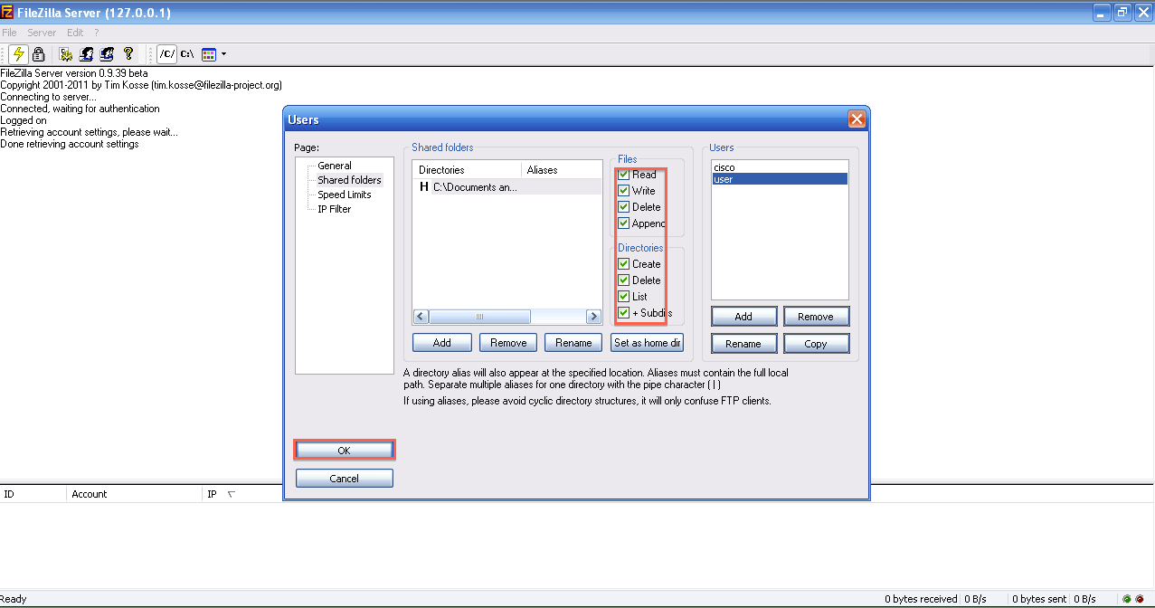The width and height of the screenshot is (1155, 608).
Task: Click the yellow question mark help icon
Action: click(128, 54)
